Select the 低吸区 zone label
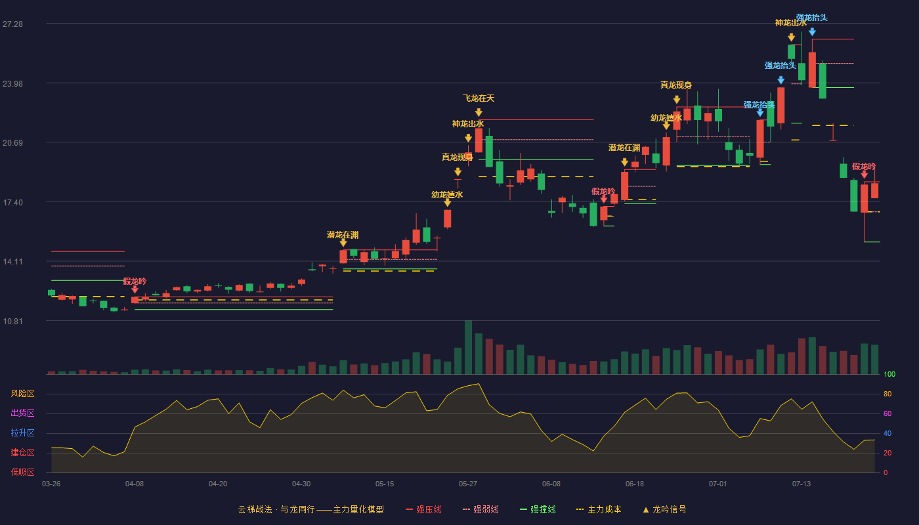The width and height of the screenshot is (919, 525). [x=22, y=472]
